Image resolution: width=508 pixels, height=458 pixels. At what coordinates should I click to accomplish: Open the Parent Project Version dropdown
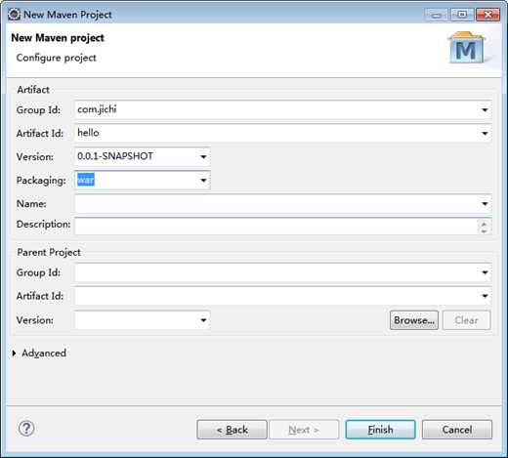[203, 320]
